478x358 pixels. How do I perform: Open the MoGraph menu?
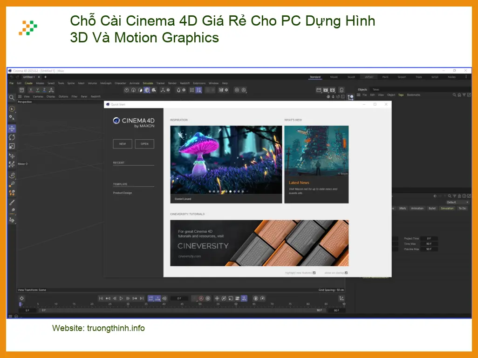pos(106,83)
